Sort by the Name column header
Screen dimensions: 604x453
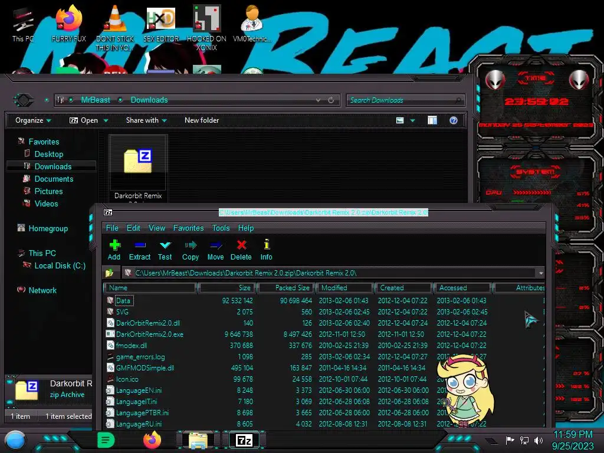pyautogui.click(x=150, y=288)
